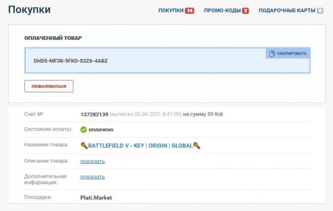
Task: Expand Описание товара via показать
Action: click(92, 161)
